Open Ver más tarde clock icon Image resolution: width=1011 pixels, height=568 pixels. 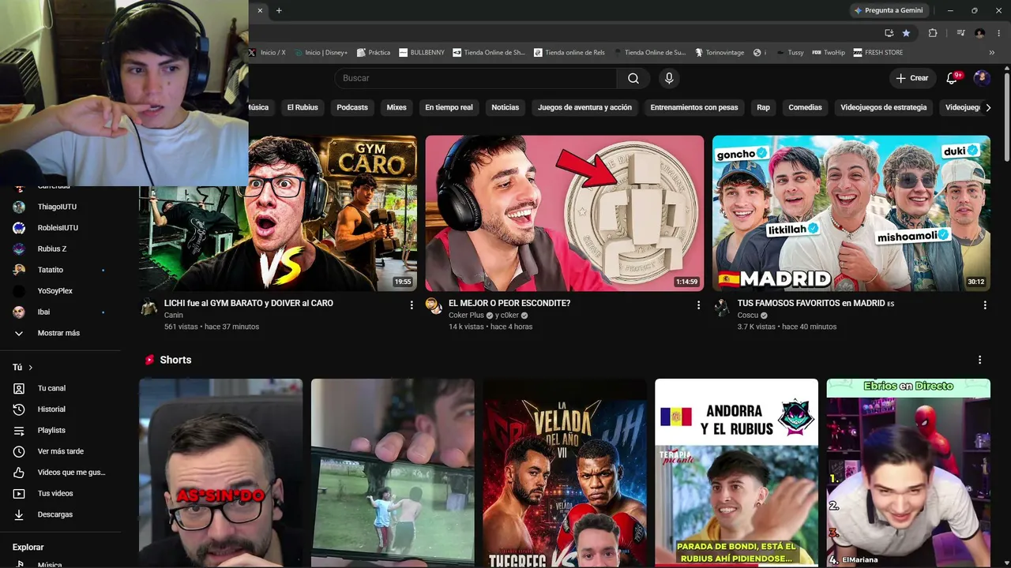click(19, 451)
